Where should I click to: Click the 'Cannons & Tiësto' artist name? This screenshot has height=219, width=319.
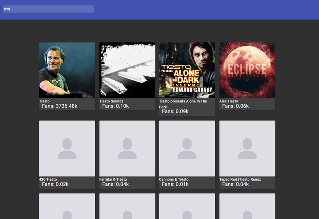[x=174, y=179]
